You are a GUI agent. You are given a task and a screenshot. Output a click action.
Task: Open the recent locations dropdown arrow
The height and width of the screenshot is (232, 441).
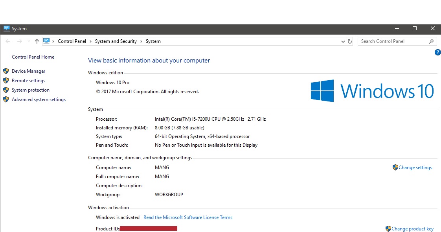point(29,41)
